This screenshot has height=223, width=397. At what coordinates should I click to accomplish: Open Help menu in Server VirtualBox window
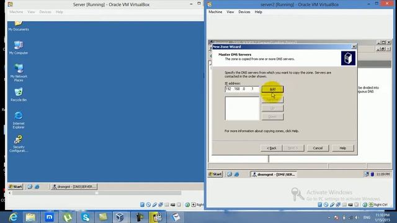pyautogui.click(x=60, y=12)
